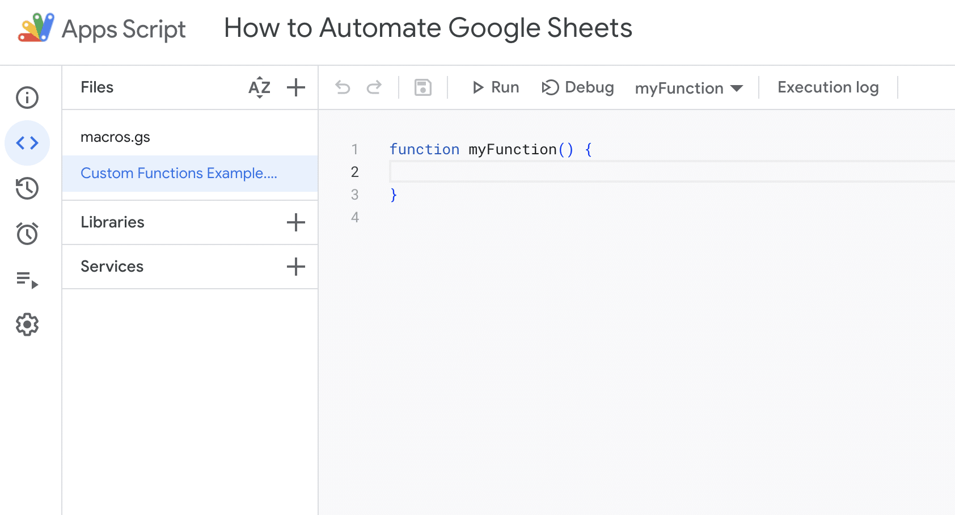The image size is (955, 515).
Task: Add a library with Libraries plus icon
Action: tap(296, 222)
